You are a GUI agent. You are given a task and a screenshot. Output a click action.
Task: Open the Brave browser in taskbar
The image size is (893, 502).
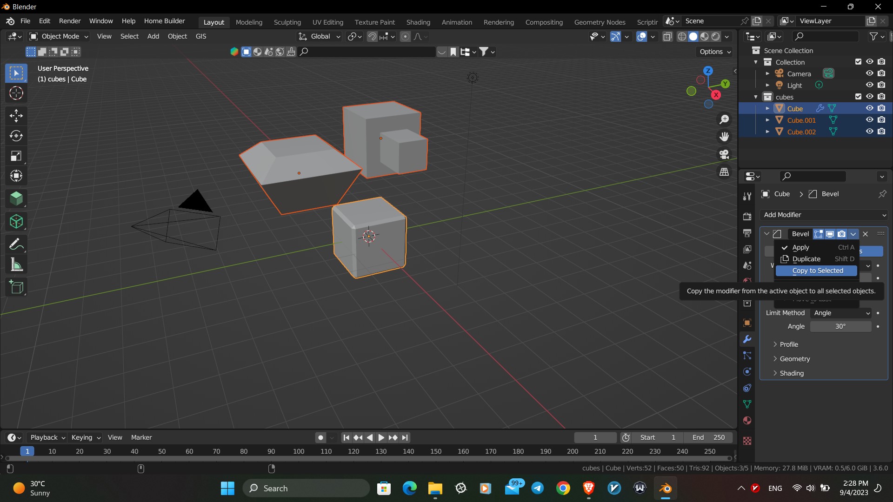pyautogui.click(x=588, y=488)
